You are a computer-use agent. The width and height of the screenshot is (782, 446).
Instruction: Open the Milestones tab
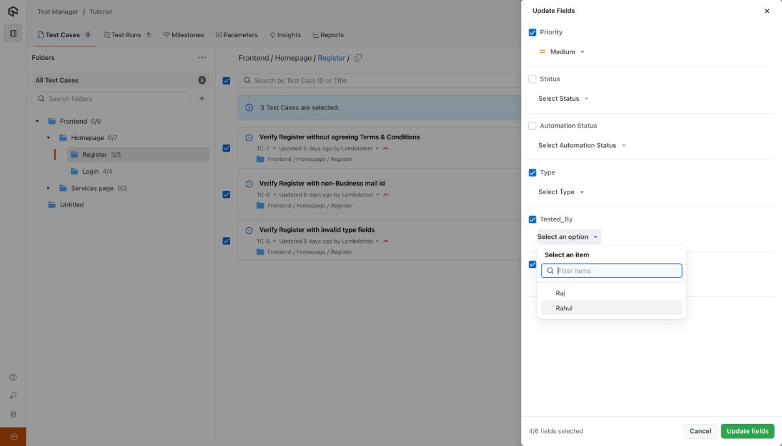coord(184,35)
